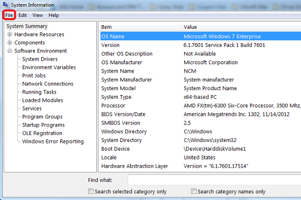Screen dimensions: 301x200
Task: Select Services in the tree
Action: point(32,108)
